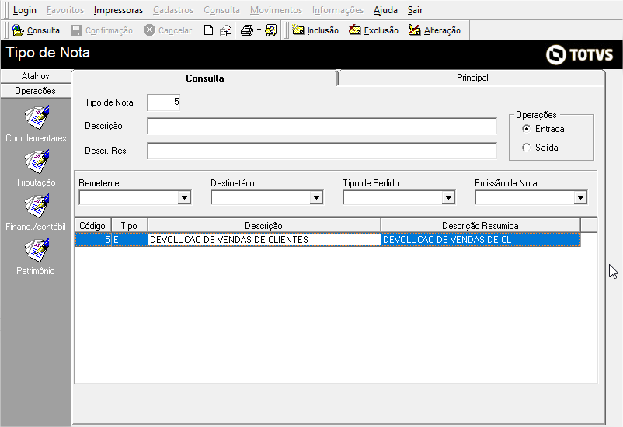Open the Ajuda menu
Viewport: 623px width, 427px height.
tap(385, 10)
